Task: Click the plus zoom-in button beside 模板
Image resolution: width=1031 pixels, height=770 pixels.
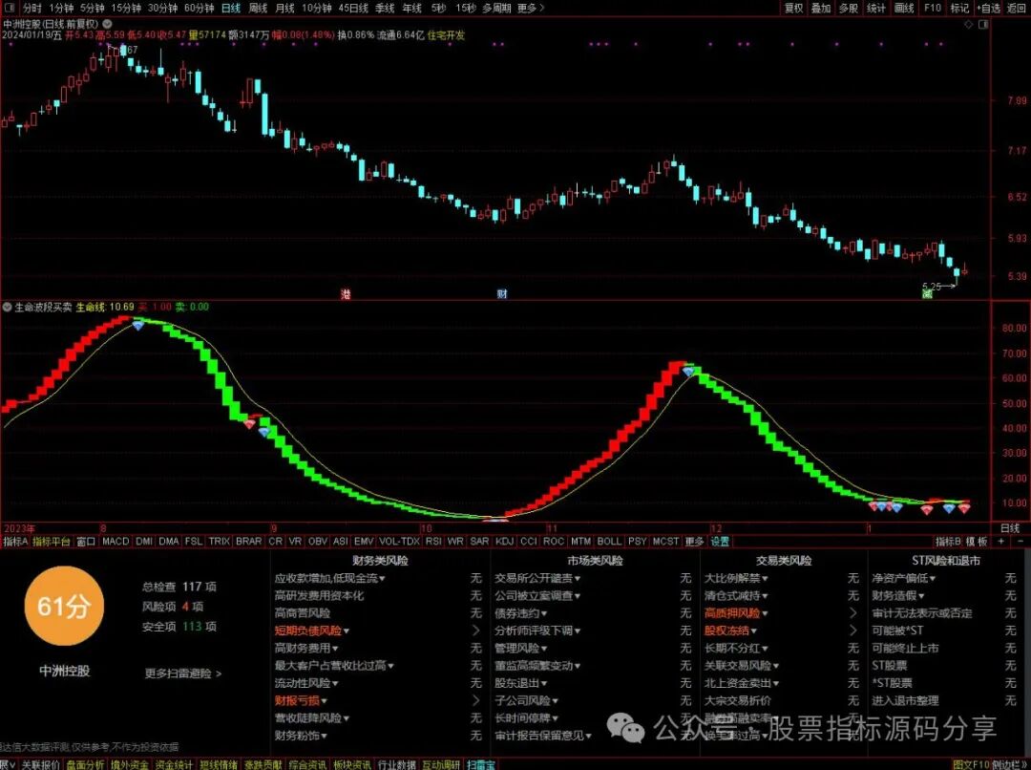Action: click(x=1000, y=541)
